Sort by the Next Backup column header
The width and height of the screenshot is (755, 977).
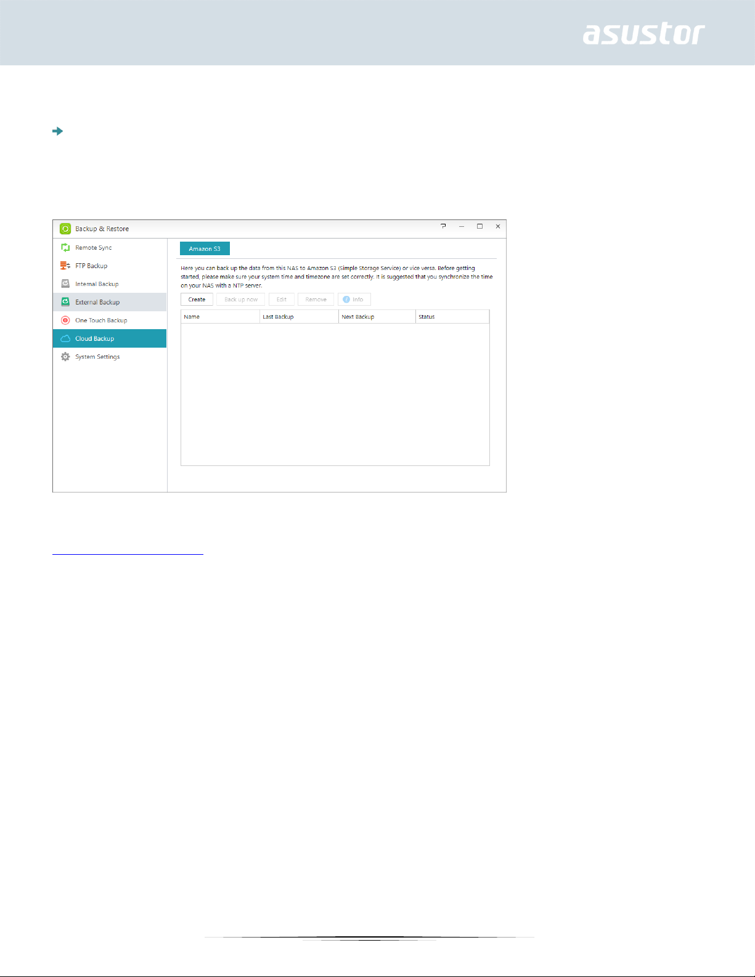(377, 317)
